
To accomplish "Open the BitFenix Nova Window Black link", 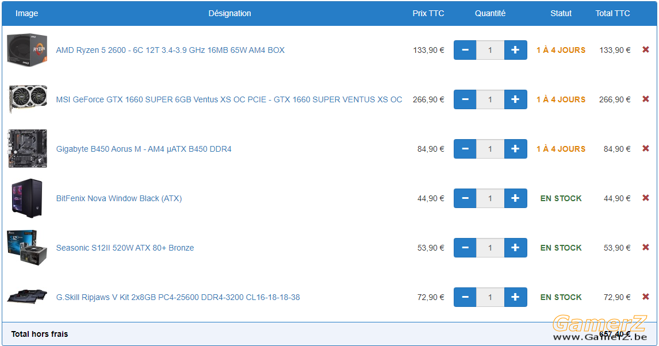I will pyautogui.click(x=119, y=198).
